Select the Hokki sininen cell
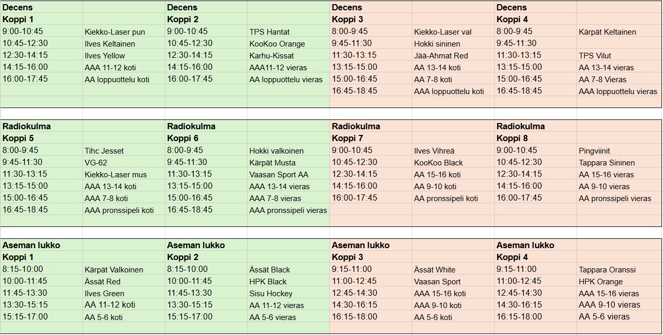 click(437, 44)
